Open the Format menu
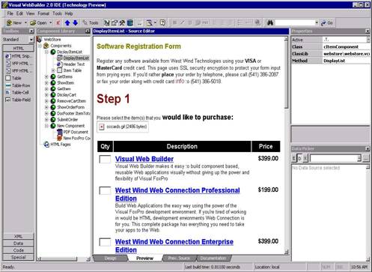372x272 pixels. 43,13
